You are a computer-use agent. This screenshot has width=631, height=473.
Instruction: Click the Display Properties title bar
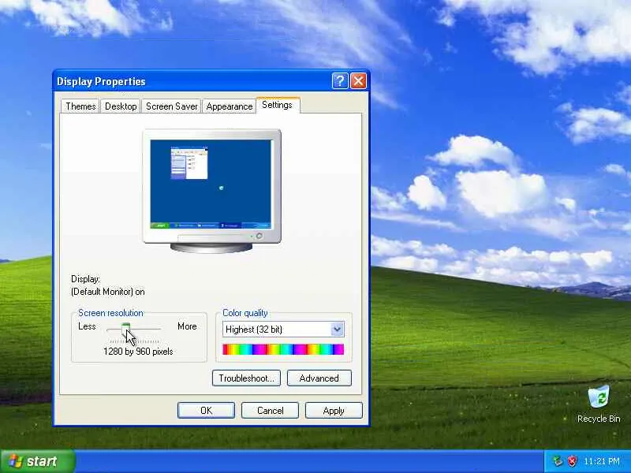point(192,81)
